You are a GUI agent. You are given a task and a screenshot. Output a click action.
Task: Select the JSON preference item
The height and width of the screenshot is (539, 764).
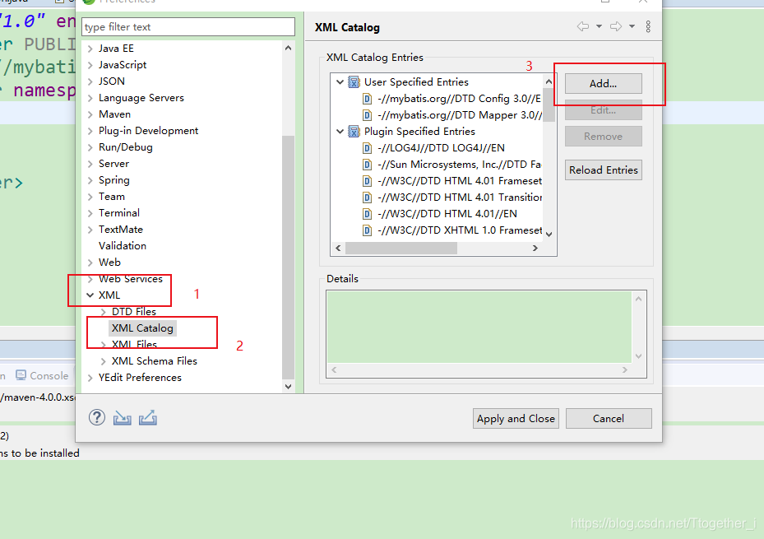112,81
